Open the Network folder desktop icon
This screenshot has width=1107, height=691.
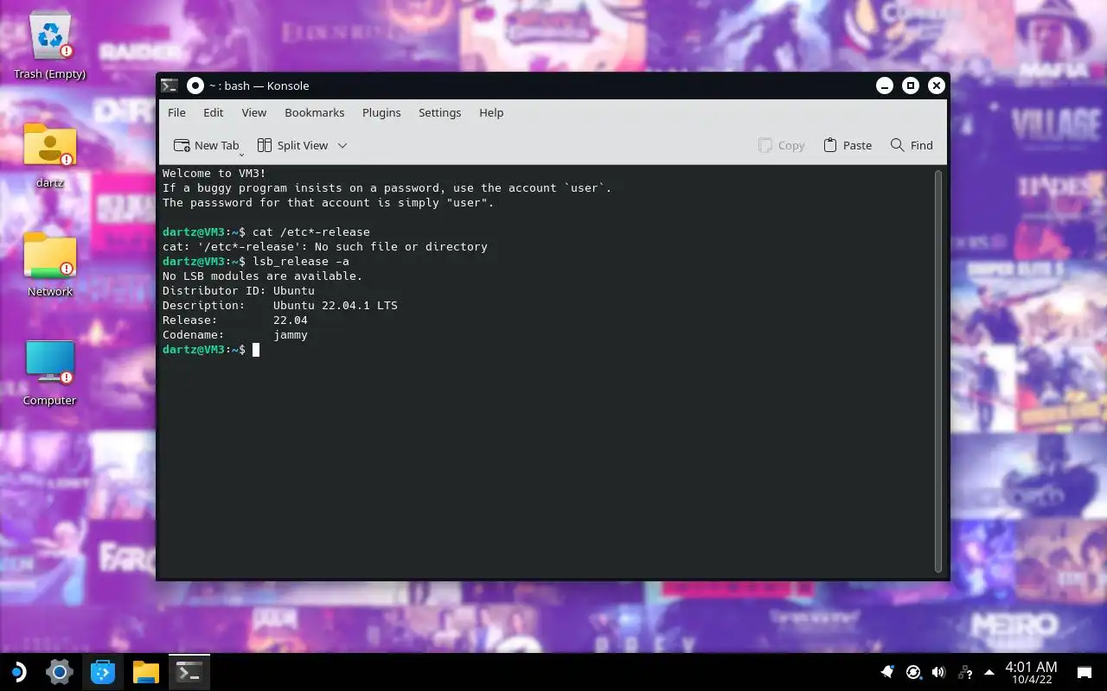50,263
